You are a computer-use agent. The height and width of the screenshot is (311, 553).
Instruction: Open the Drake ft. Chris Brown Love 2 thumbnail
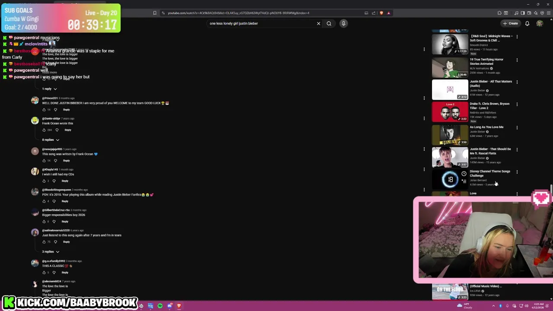tap(450, 112)
